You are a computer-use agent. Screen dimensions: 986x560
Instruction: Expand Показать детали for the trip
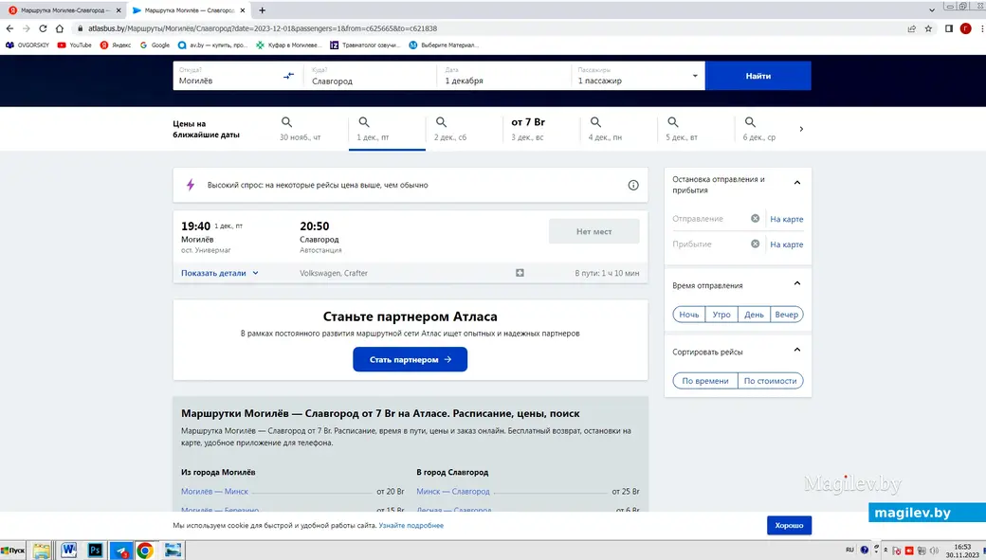click(220, 273)
